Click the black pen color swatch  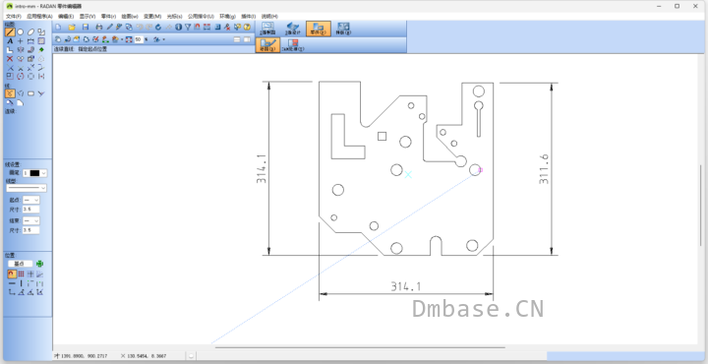pos(34,173)
